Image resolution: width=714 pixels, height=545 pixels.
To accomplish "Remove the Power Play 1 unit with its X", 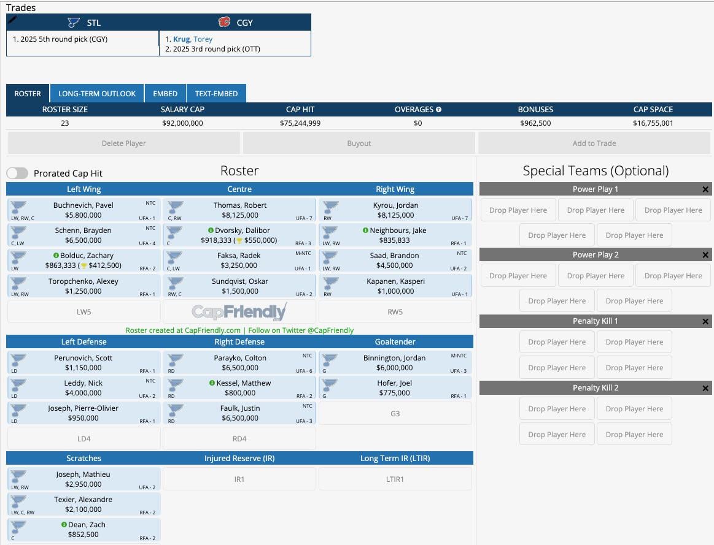I will pos(705,189).
